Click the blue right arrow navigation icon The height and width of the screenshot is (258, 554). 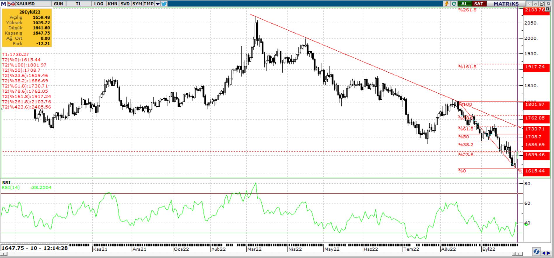tap(549, 253)
